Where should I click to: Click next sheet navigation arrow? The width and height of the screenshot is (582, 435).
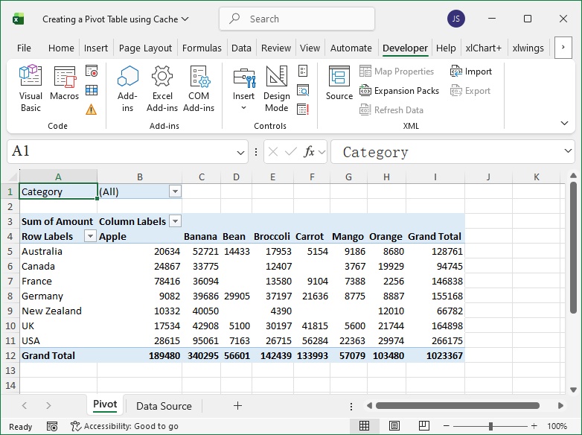tap(48, 406)
